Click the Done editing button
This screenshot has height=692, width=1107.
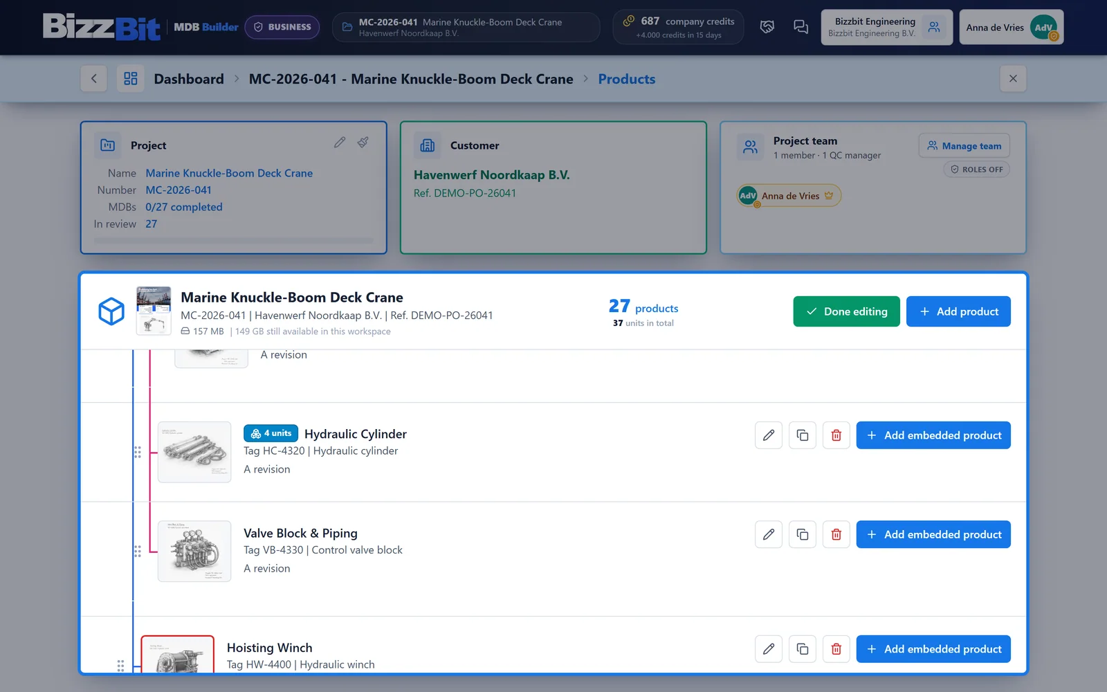coord(846,311)
